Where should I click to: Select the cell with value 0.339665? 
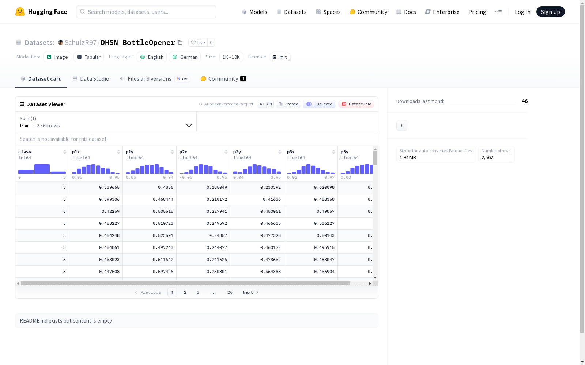[x=96, y=187]
